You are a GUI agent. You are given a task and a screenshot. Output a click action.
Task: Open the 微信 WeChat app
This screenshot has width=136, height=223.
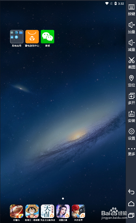click(47, 37)
